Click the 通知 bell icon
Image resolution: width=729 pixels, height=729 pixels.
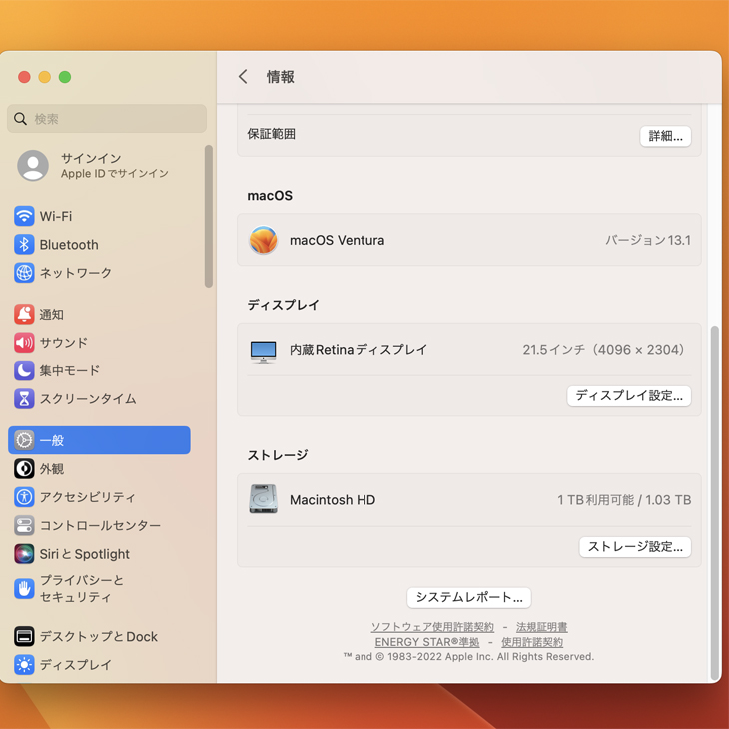24,315
